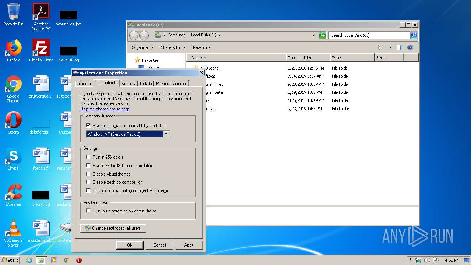
Task: Select lyricsy.jpg desktop file
Action: [x=41, y=198]
